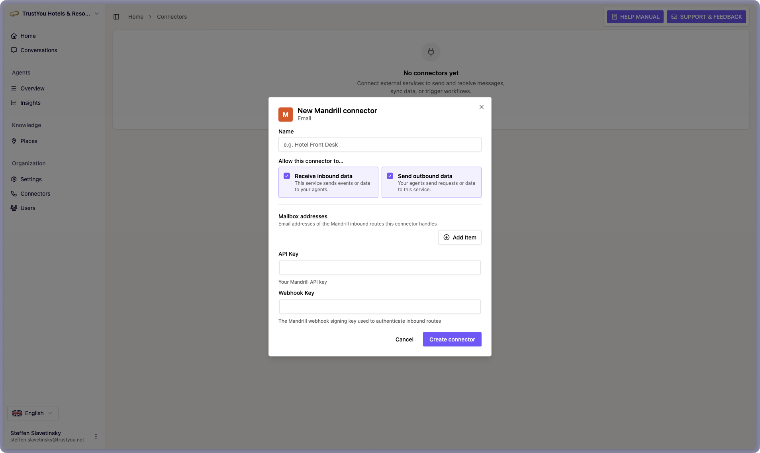
Task: Cancel the new connector dialog
Action: pyautogui.click(x=404, y=339)
